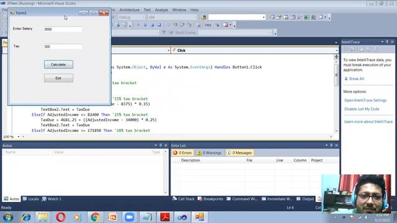Open the Architecture menu

pyautogui.click(x=130, y=10)
